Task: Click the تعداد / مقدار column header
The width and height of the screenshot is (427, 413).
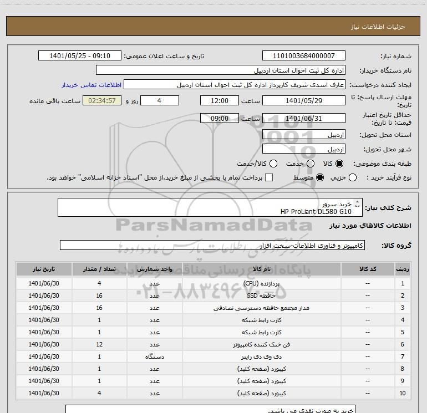Action: tap(99, 269)
